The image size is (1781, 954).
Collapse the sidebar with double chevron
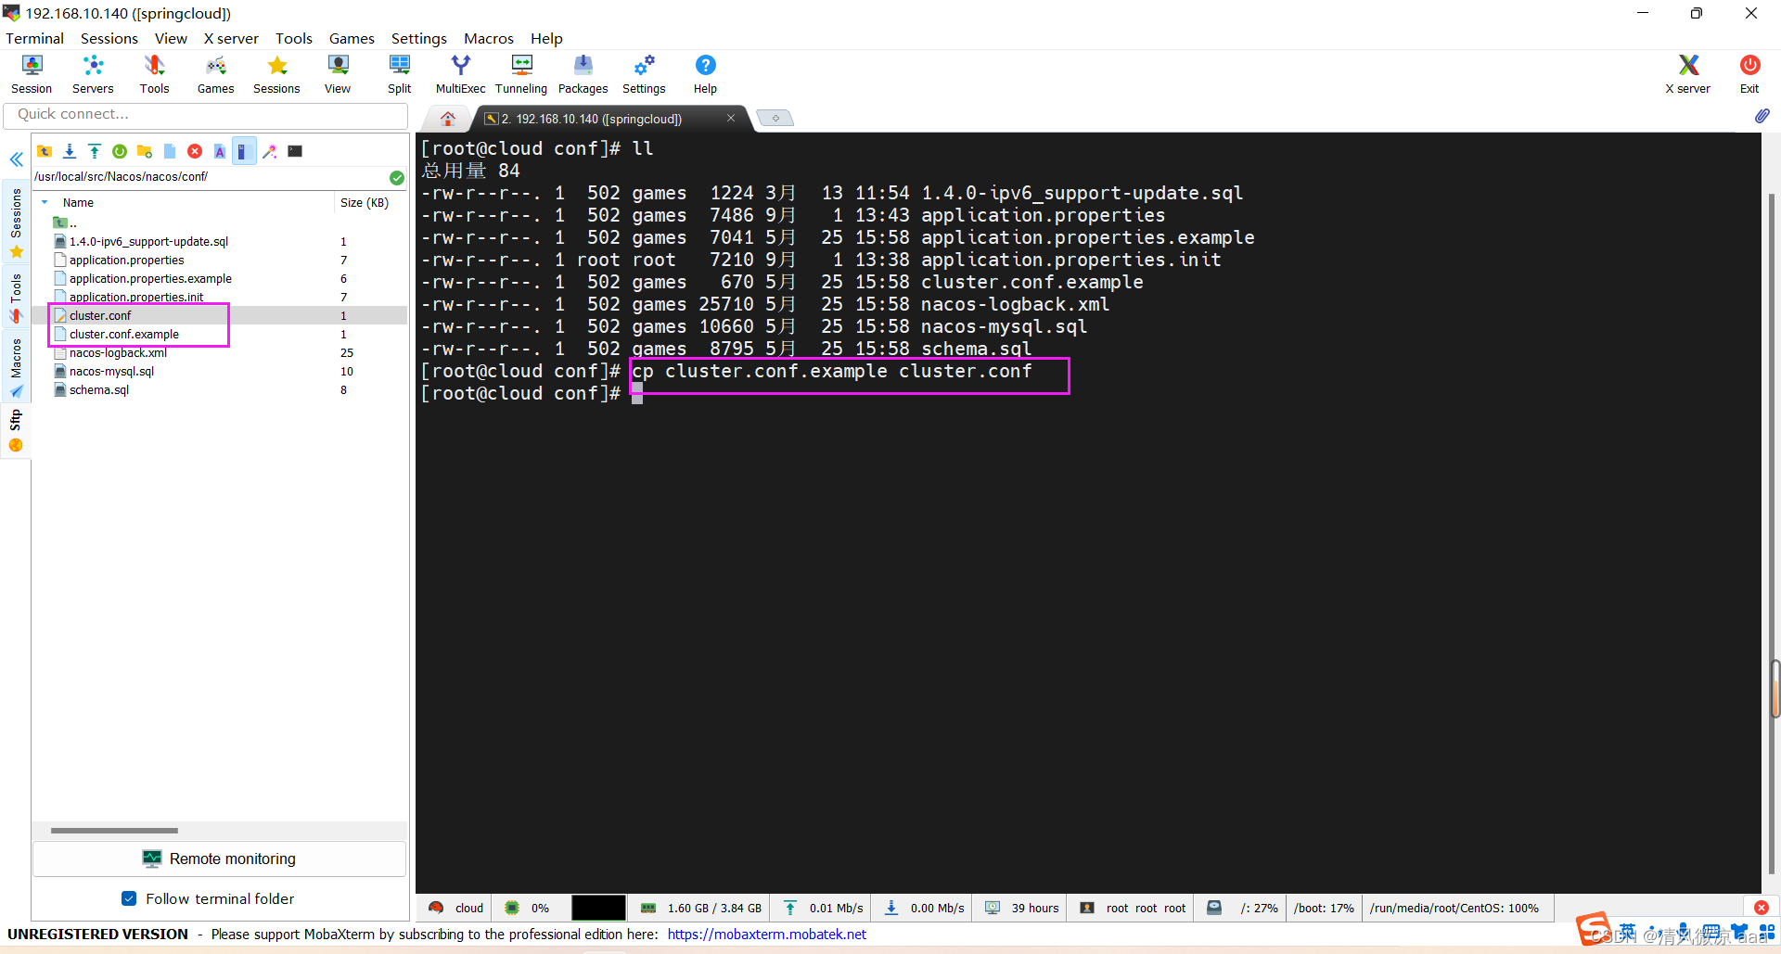click(16, 159)
